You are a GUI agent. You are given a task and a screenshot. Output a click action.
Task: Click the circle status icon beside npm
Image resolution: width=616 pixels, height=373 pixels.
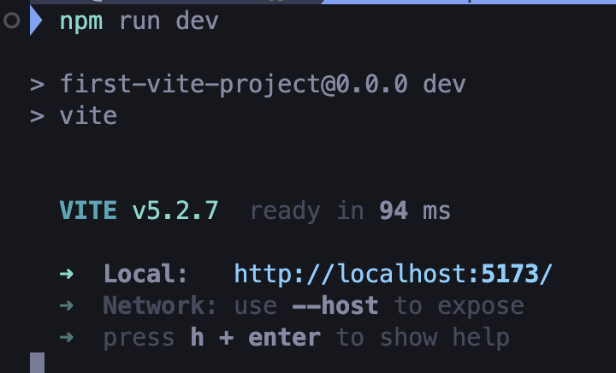click(12, 21)
